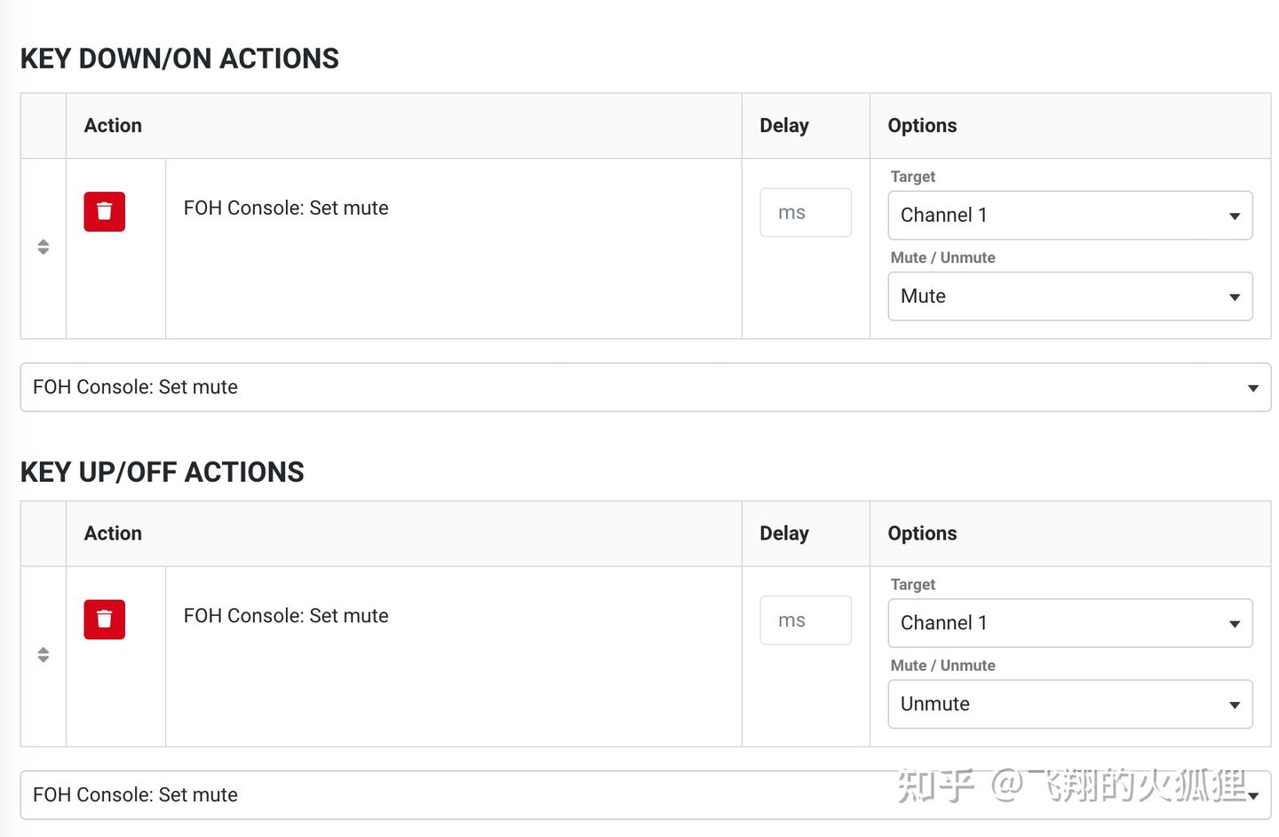This screenshot has height=837, width=1279.
Task: Open add-action dropdown under Key Down actions
Action: coord(646,387)
